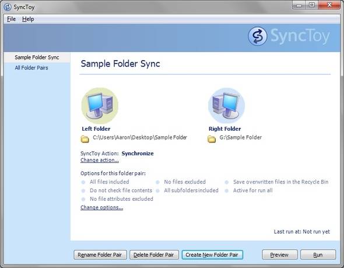Click the yellow folder icon beside G:\Sample Folder
Image resolution: width=344 pixels, height=268 pixels.
point(212,139)
